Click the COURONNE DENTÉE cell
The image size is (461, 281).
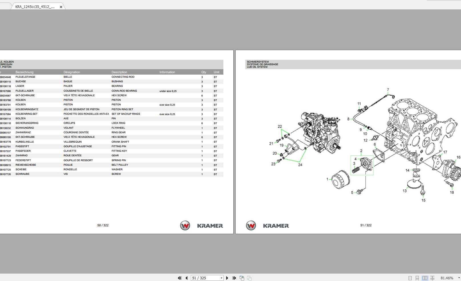pyautogui.click(x=76, y=132)
